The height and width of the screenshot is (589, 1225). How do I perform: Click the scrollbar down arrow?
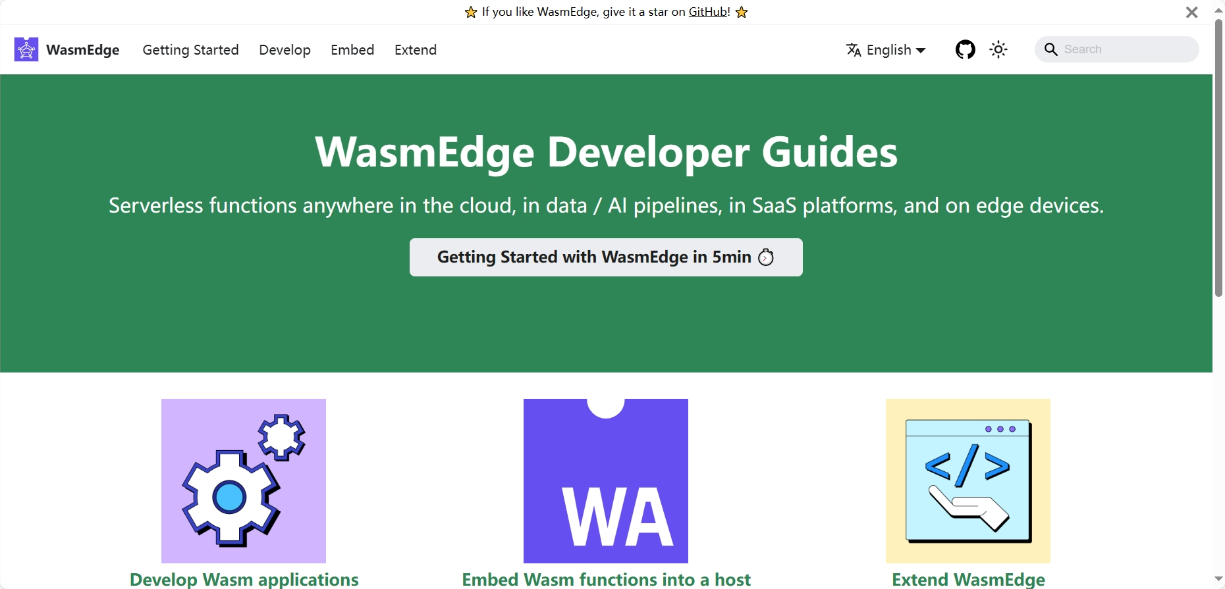(x=1218, y=579)
